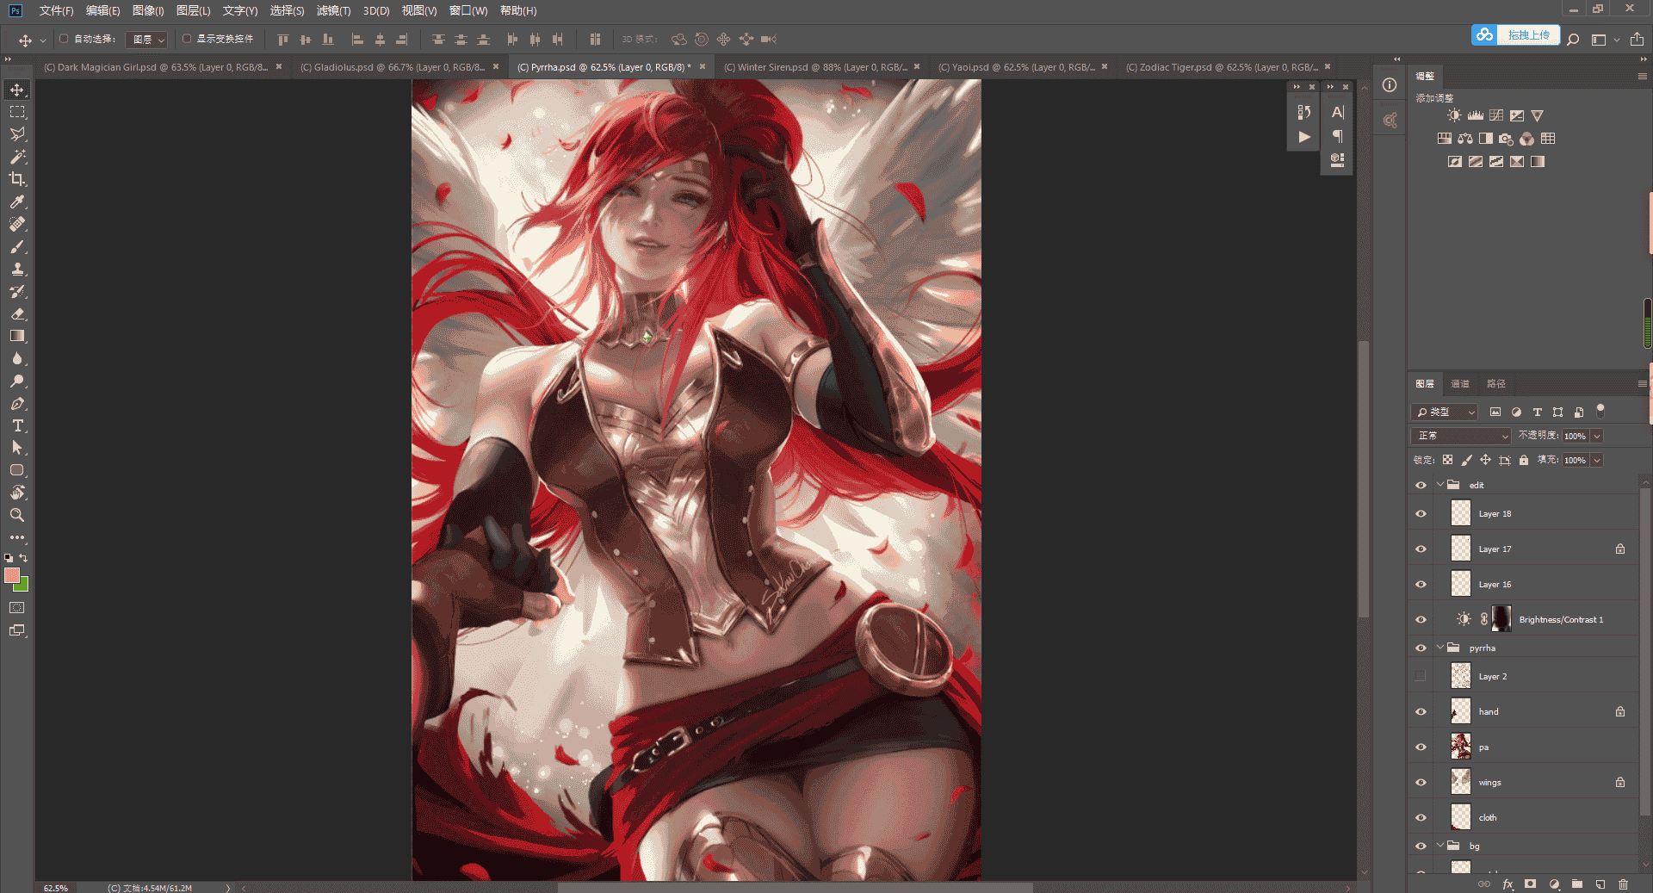
Task: Select the Pen tool
Action: 17,403
